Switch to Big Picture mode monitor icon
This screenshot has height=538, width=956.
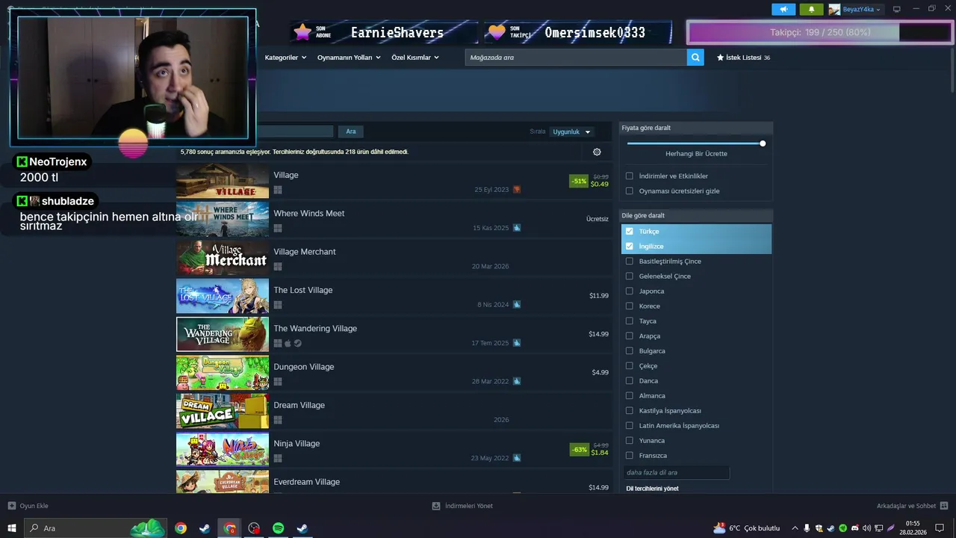897,9
